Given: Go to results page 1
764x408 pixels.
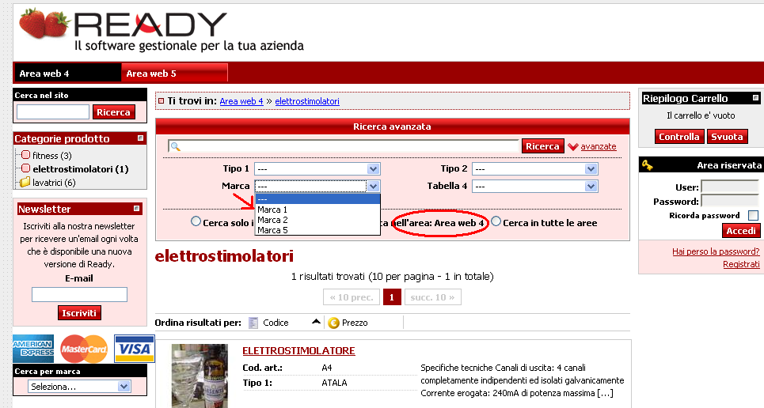Looking at the screenshot, I should [392, 297].
